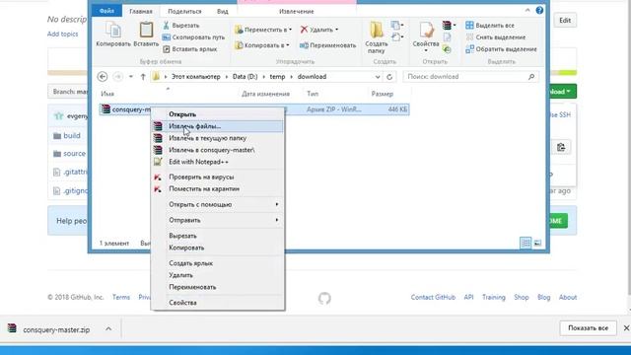
Task: Sort by the Name (Имя) column header
Action: click(107, 94)
